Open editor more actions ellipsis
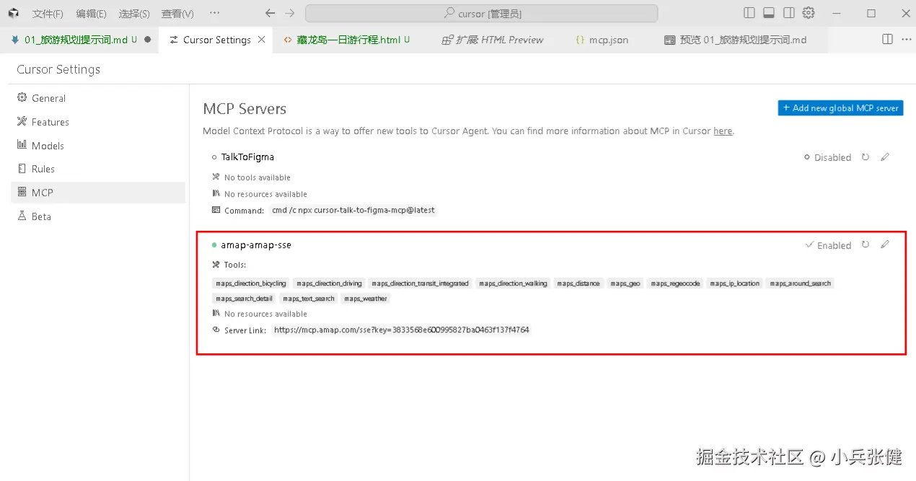Image resolution: width=916 pixels, height=481 pixels. coord(906,40)
